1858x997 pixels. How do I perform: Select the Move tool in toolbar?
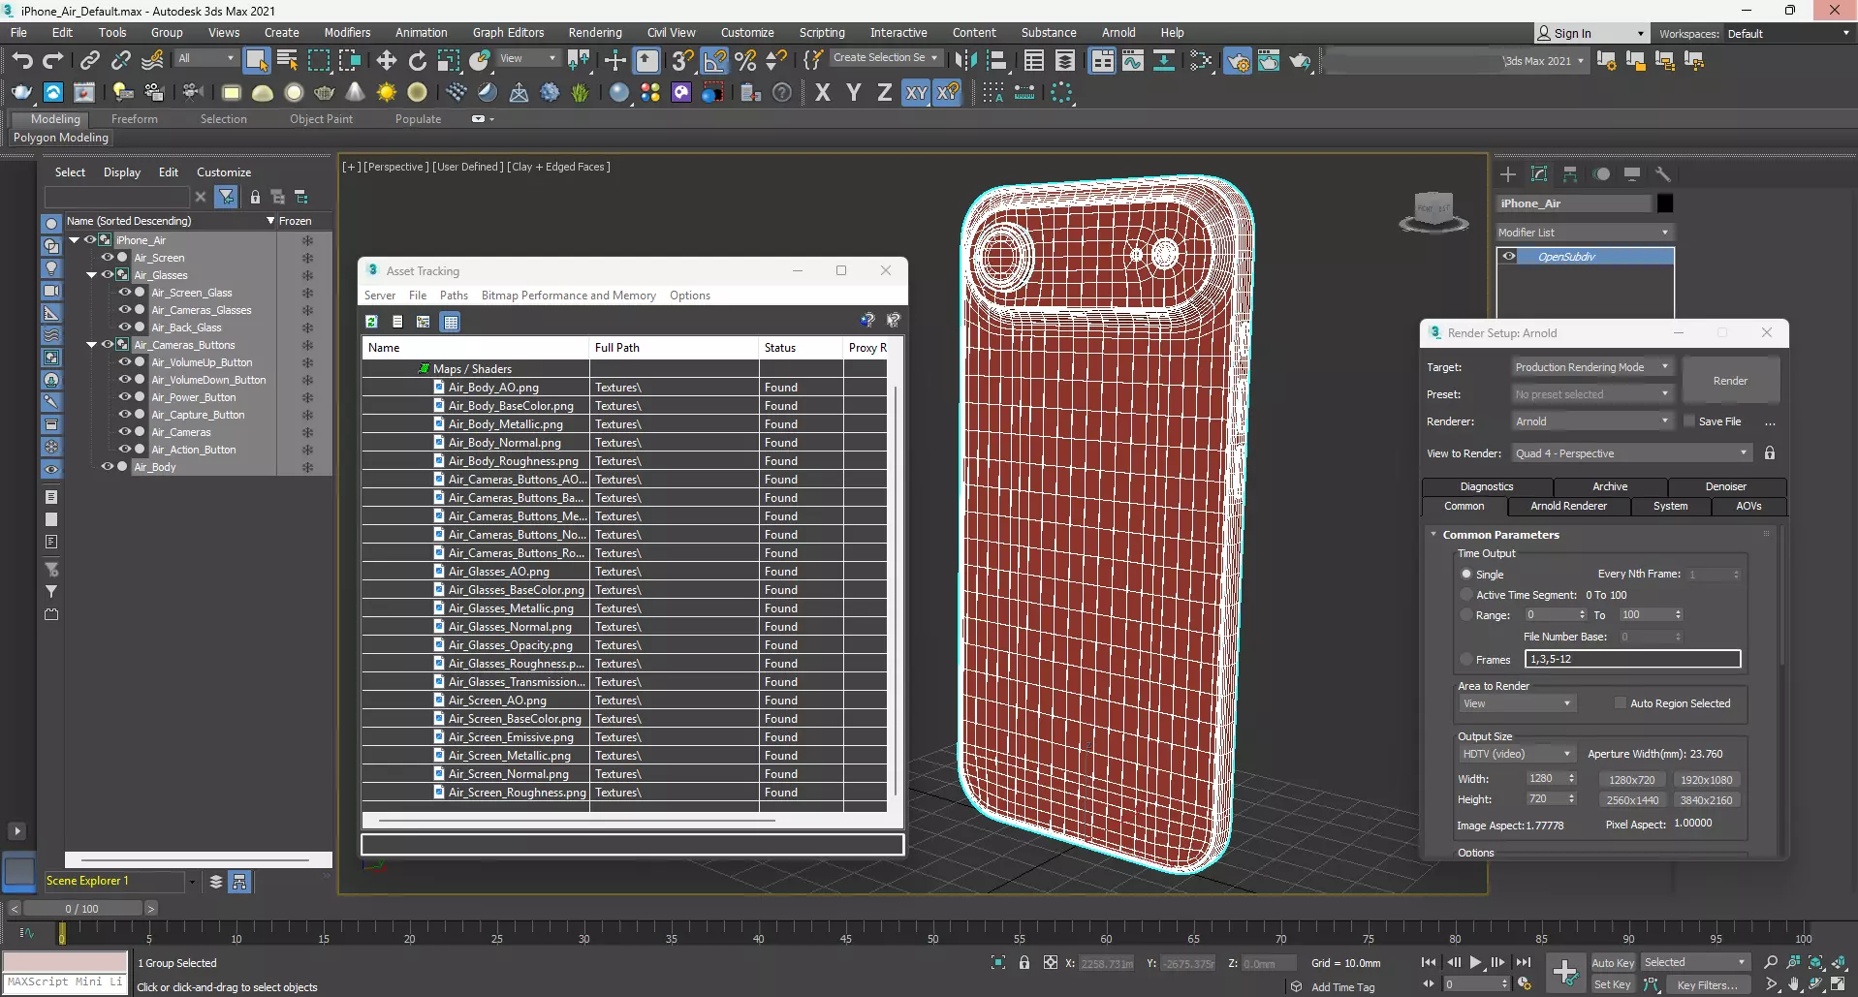[x=386, y=60]
